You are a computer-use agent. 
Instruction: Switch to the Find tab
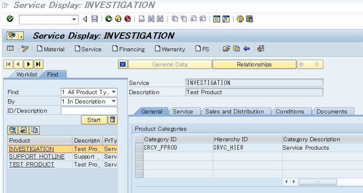(x=53, y=74)
